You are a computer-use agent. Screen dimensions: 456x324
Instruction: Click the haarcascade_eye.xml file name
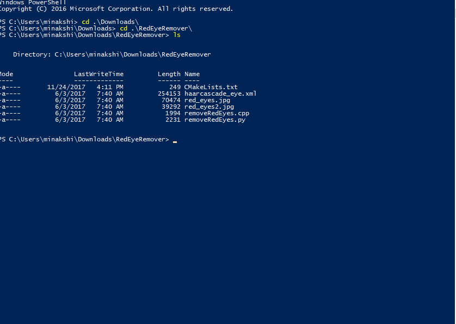(x=220, y=94)
